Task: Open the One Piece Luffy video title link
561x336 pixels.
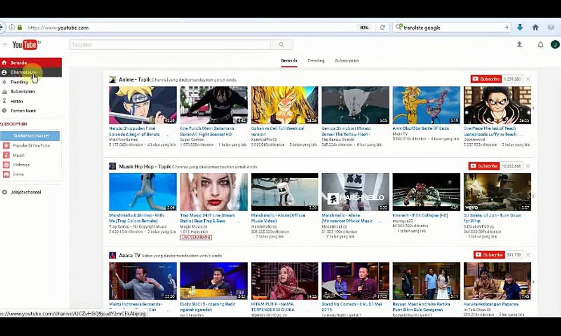Action: [490, 131]
